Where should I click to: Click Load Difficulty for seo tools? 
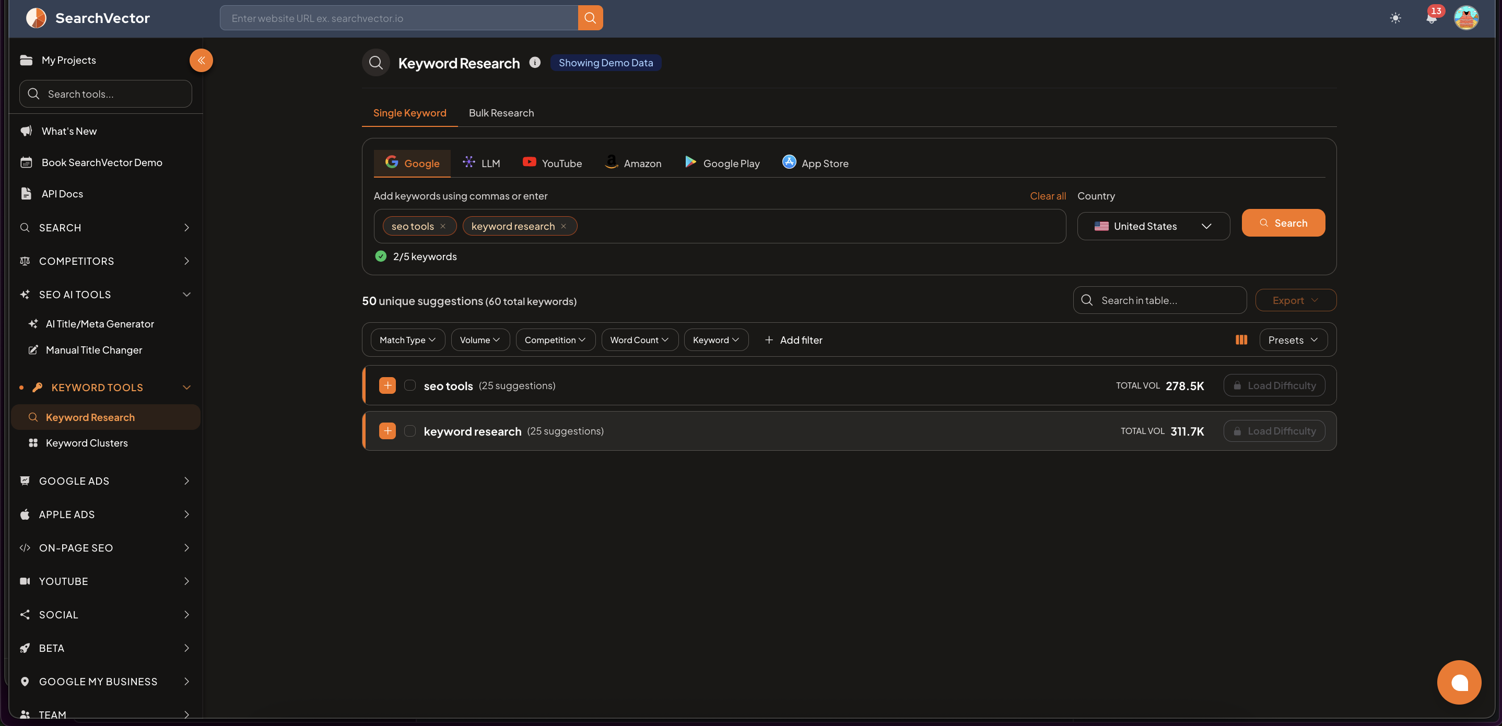(x=1273, y=385)
